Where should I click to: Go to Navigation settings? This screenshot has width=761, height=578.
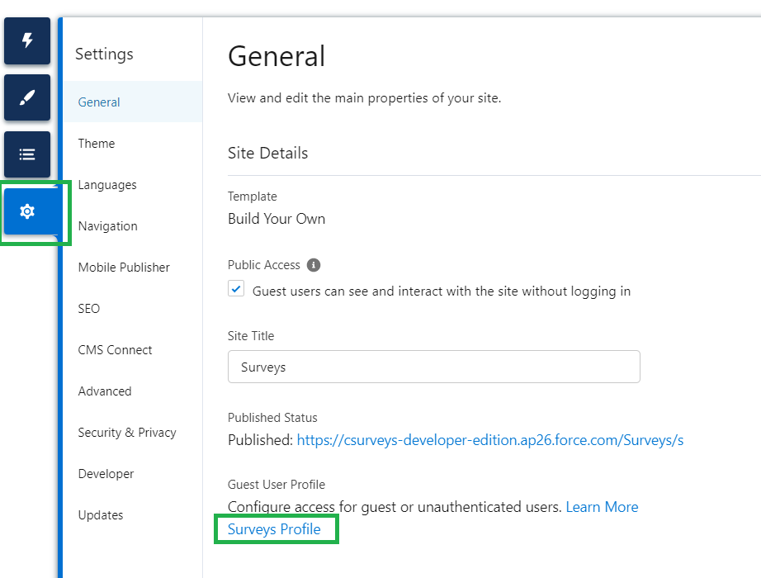point(109,225)
